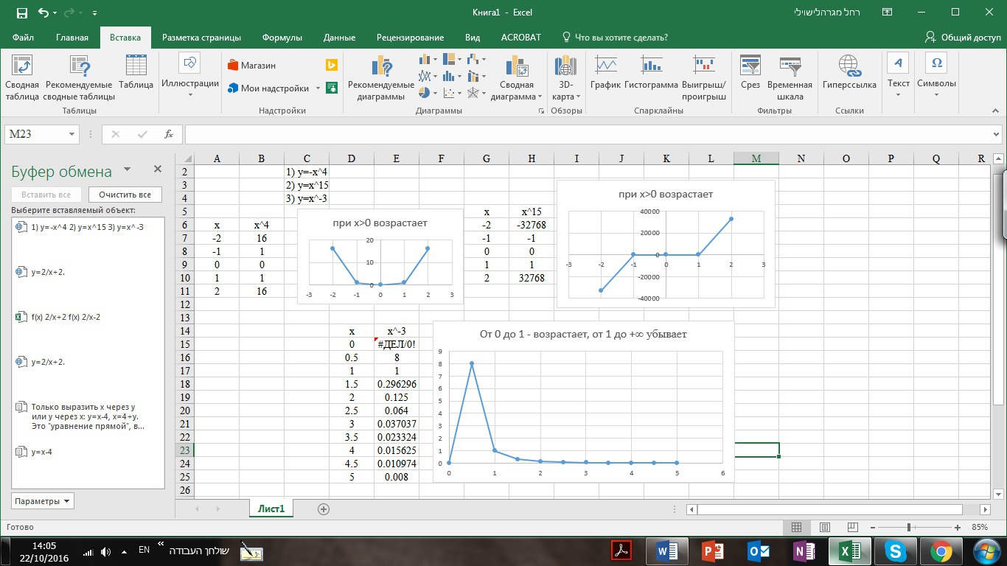Add a new sheet with the plus icon

coord(323,509)
